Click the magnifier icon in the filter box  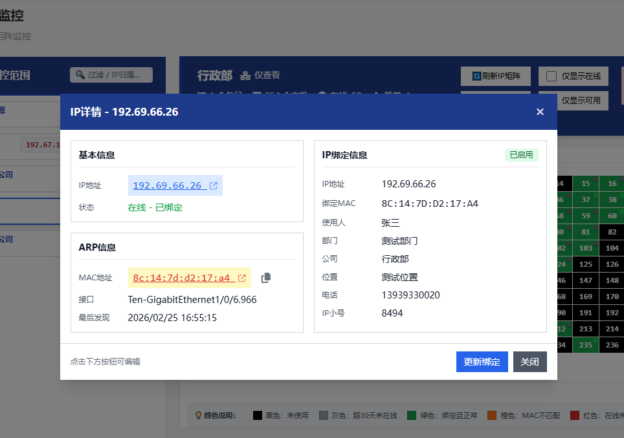(82, 74)
